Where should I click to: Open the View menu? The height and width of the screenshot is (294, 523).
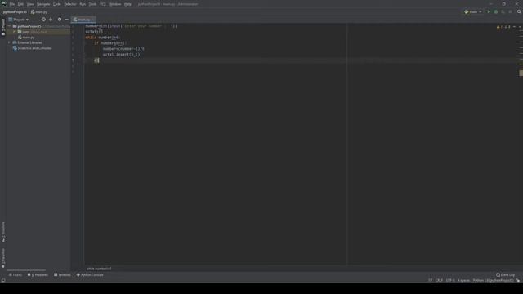pos(30,4)
